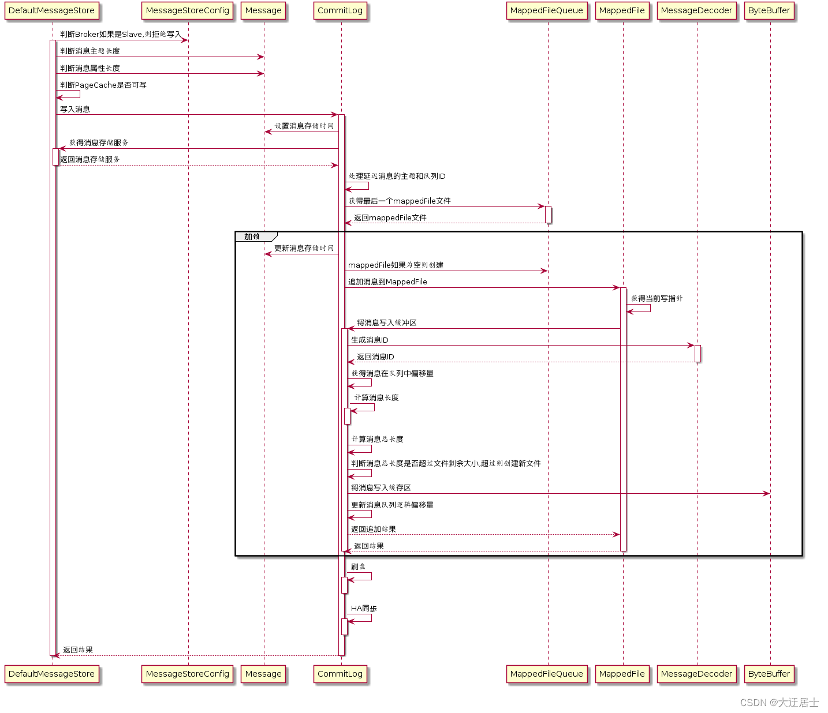Image resolution: width=828 pixels, height=713 pixels.
Task: Select the bottom Message participant box
Action: 263,674
